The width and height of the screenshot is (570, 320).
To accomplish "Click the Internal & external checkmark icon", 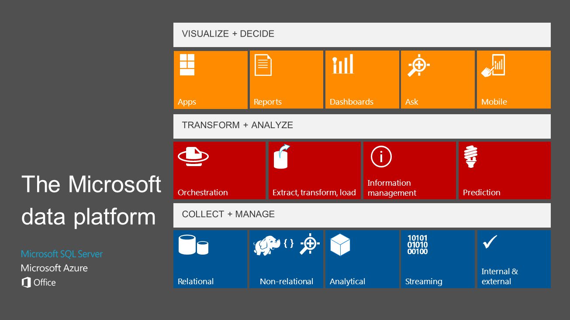I will pyautogui.click(x=490, y=242).
